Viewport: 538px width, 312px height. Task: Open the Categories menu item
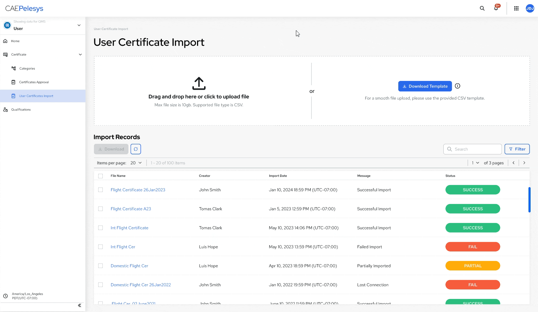point(27,68)
